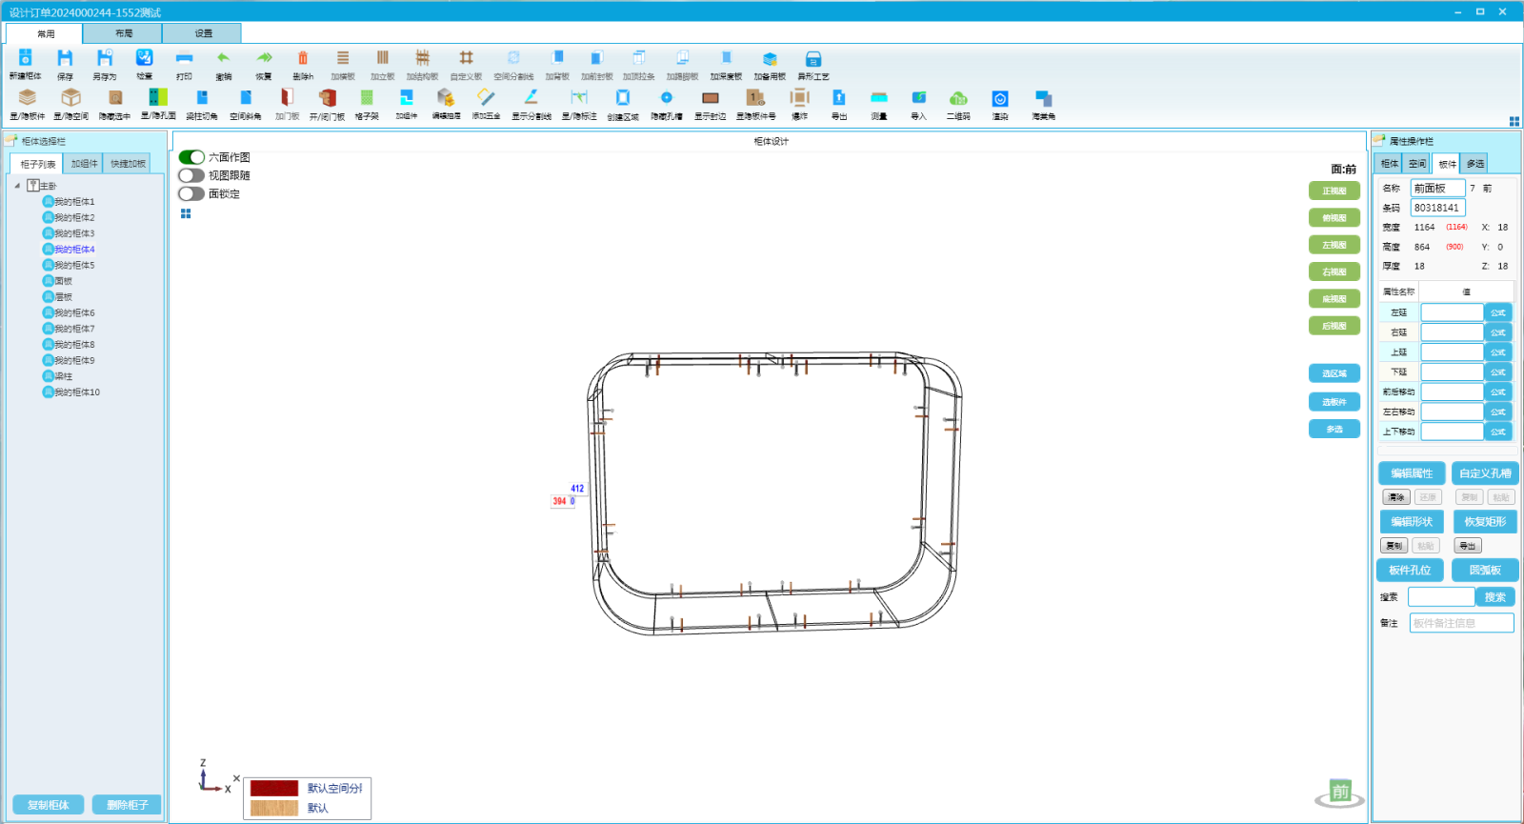The height and width of the screenshot is (824, 1524).
Task: Select 我的柜体4 in cabinet tree
Action: (x=74, y=250)
